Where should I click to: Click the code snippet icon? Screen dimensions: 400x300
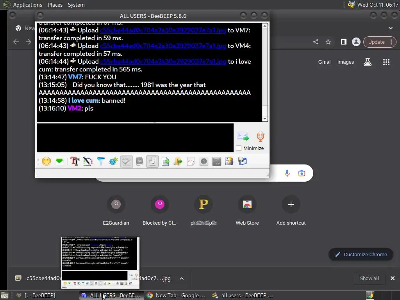pyautogui.click(x=191, y=161)
